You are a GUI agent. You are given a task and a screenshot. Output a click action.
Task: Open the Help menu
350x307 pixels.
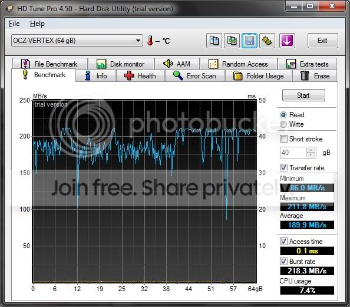[37, 24]
